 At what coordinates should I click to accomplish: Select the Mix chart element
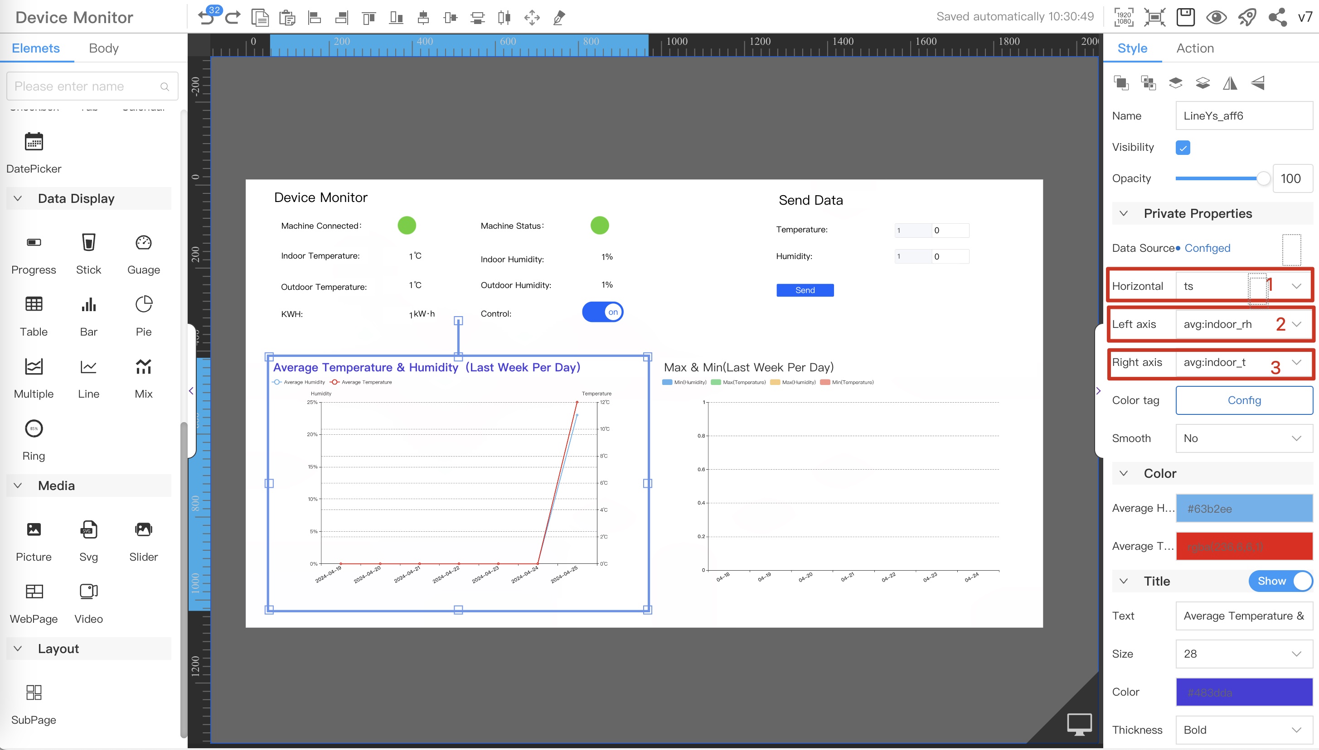pos(143,378)
